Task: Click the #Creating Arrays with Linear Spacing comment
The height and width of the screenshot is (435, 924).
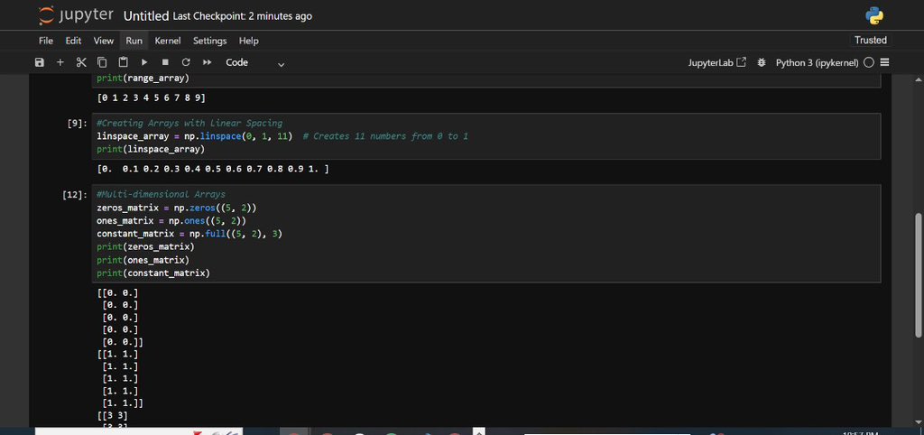Action: [189, 124]
